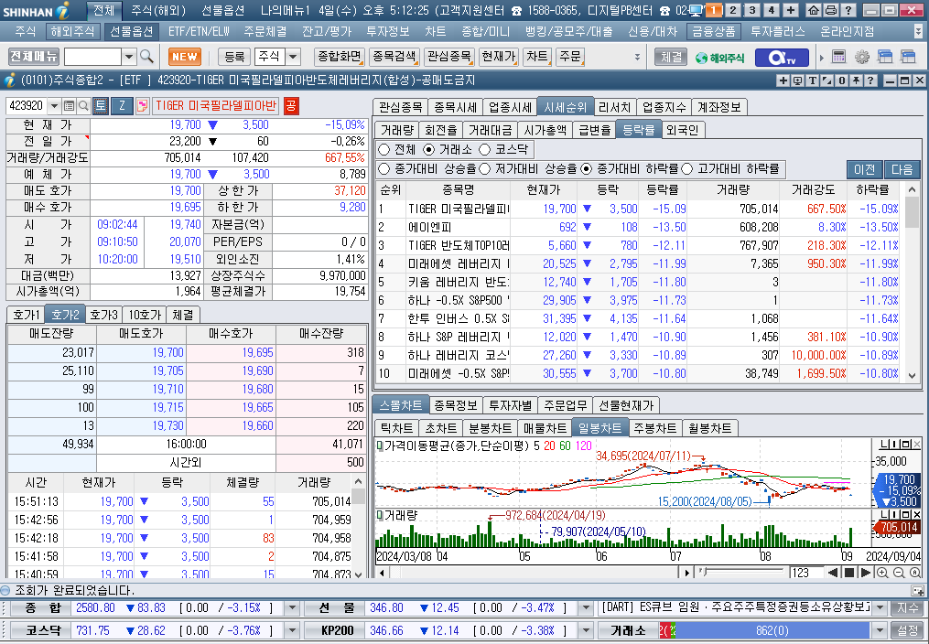The width and height of the screenshot is (929, 644).
Task: Expand the DART news ticker dropdown
Action: click(x=880, y=608)
